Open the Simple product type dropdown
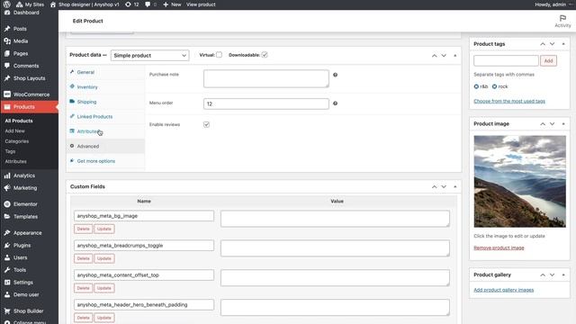 [x=150, y=56]
